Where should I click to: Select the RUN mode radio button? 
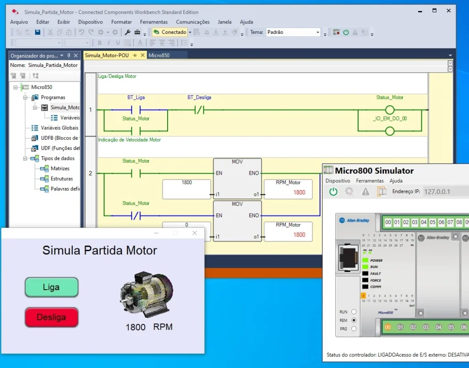click(354, 312)
